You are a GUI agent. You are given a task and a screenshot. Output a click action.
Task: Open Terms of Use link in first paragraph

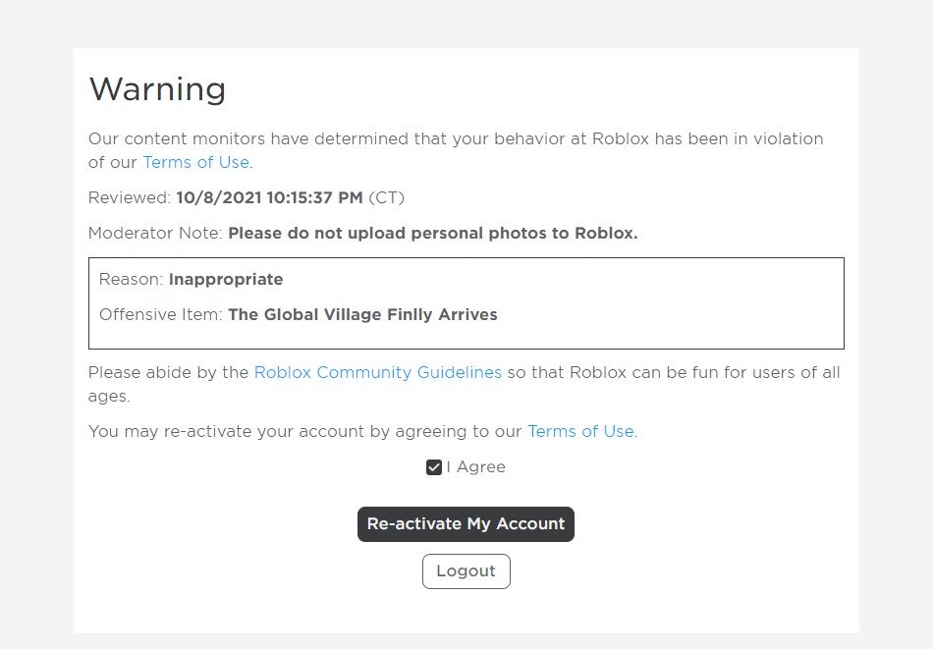(195, 162)
